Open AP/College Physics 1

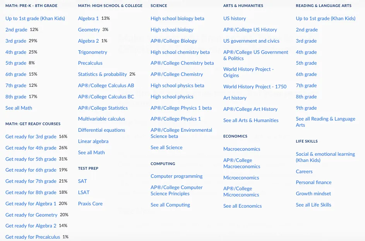point(176,119)
